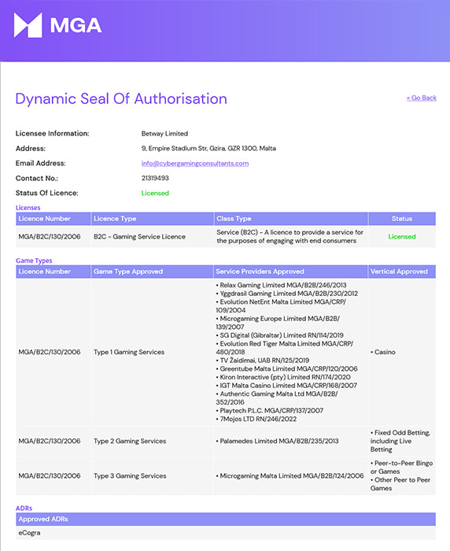450x551 pixels.
Task: Click TV Žaidimai, UAB RN/125/2019 entry
Action: pos(263,361)
